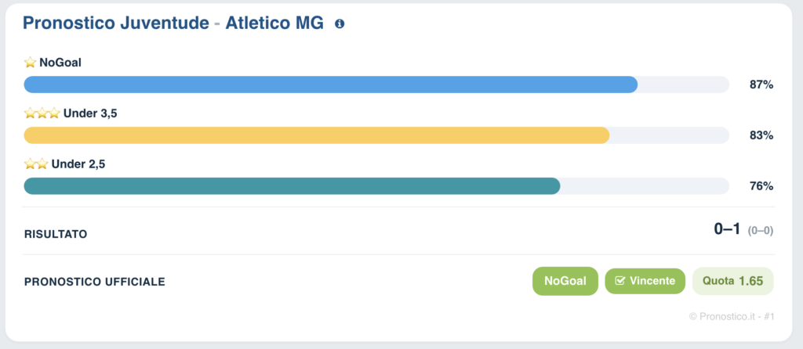This screenshot has width=803, height=349.
Task: Click the info icon beside Atletico MG
Action: click(x=340, y=23)
